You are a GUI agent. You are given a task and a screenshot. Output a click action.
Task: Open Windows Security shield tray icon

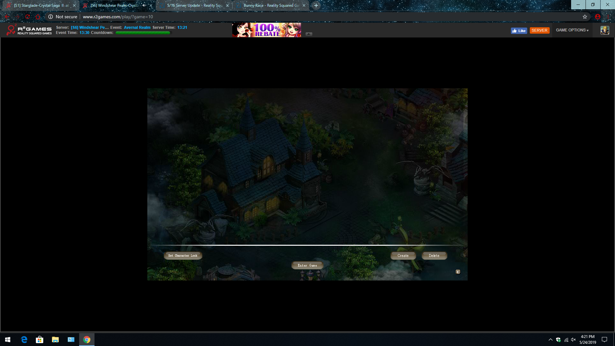[x=558, y=340]
